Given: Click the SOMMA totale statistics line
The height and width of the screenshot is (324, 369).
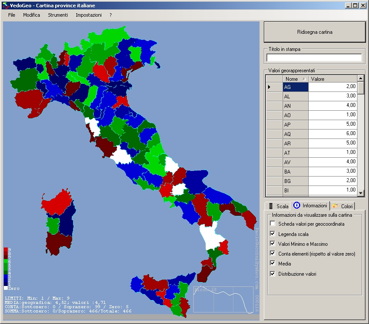Looking at the screenshot, I should click(68, 311).
